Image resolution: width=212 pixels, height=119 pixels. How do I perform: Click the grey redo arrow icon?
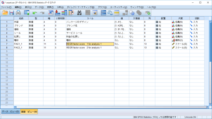click(42, 13)
